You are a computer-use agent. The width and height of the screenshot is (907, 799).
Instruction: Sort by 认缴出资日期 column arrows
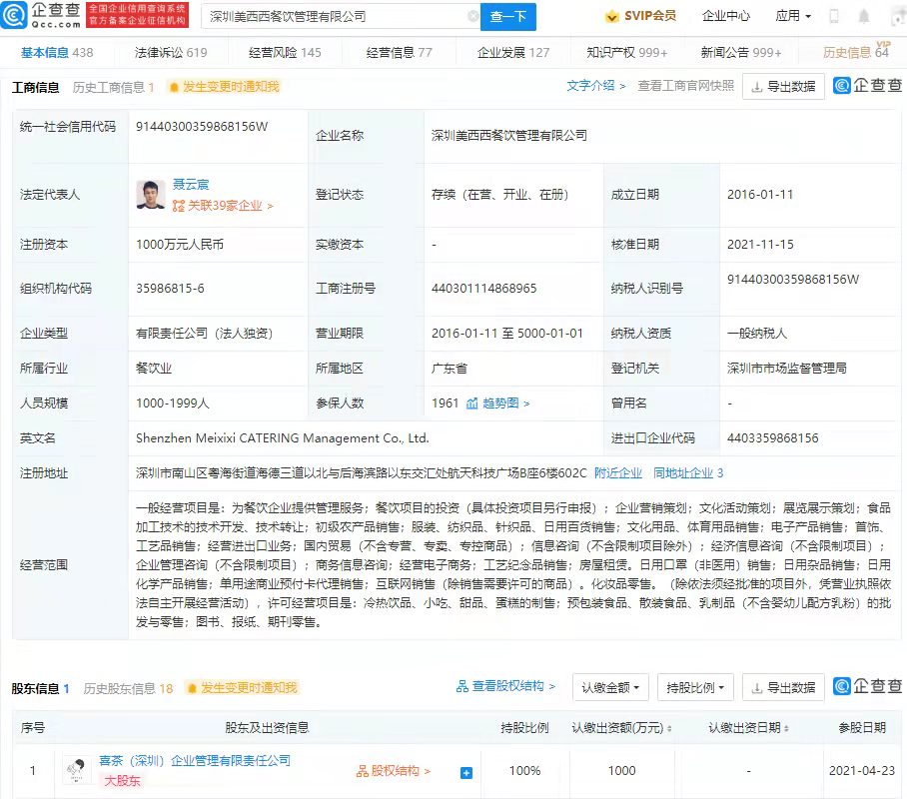786,728
